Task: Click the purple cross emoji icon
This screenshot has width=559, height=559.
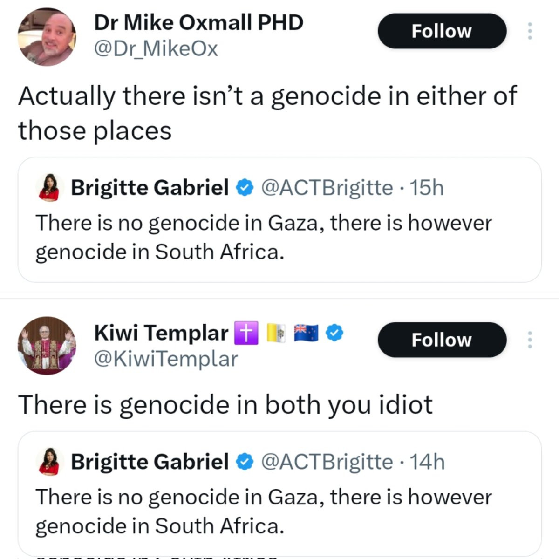Action: point(245,333)
